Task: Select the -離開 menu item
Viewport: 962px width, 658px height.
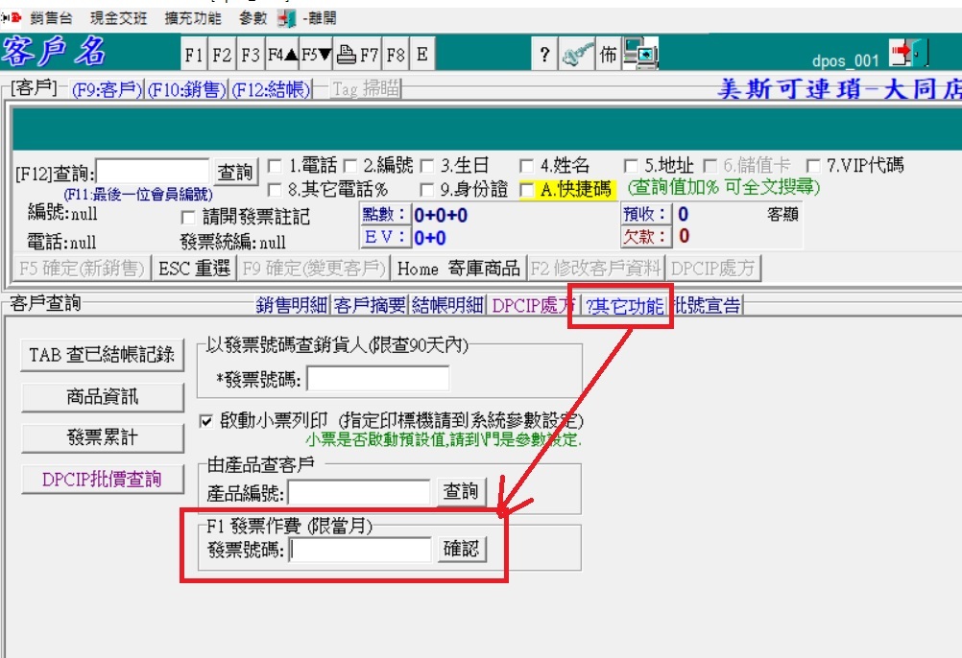Action: coord(319,18)
